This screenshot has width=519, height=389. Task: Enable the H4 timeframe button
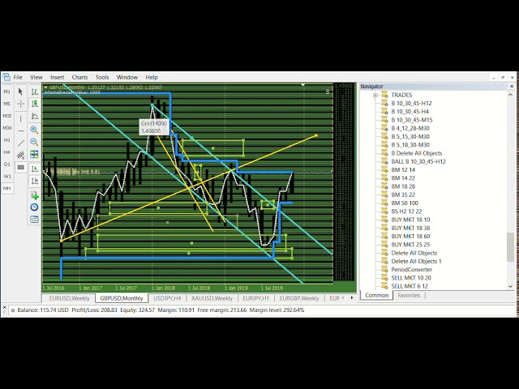[7, 152]
